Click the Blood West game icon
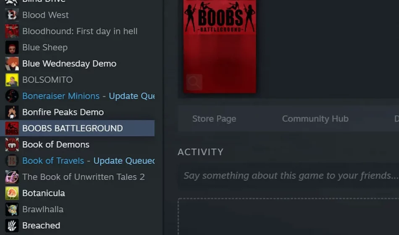 [12, 15]
